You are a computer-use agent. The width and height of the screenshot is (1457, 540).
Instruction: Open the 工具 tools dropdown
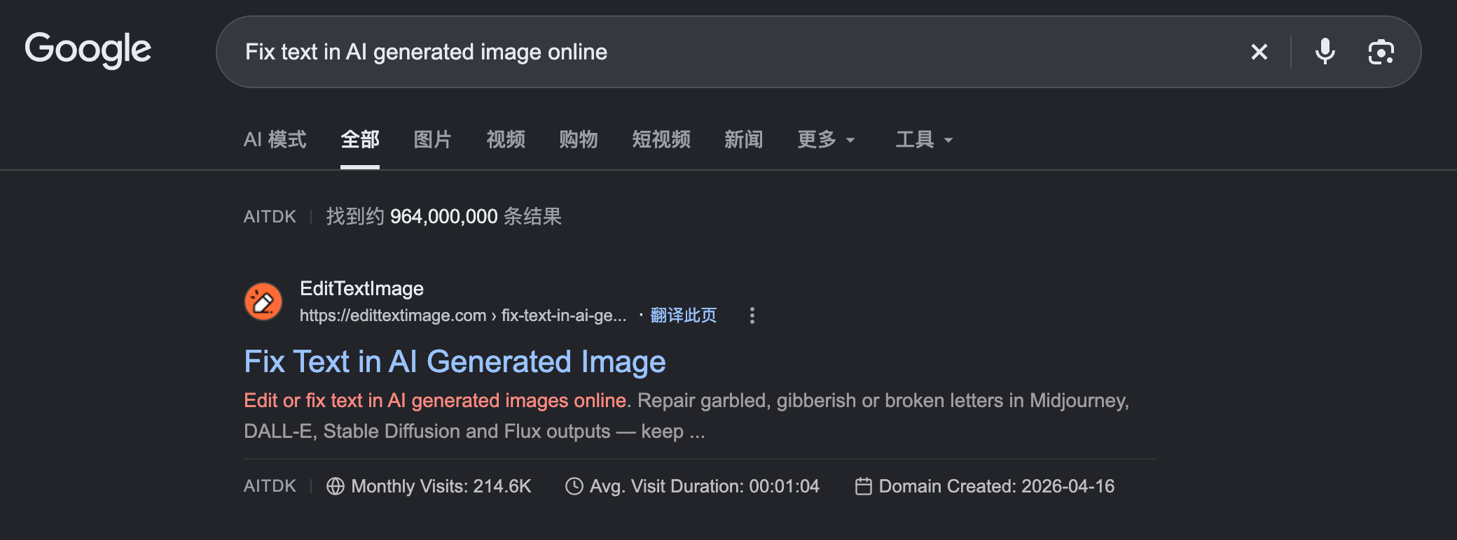925,140
